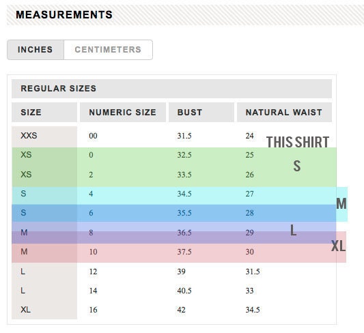Click the cyan M shirt size label
The width and height of the screenshot is (364, 333).
[341, 203]
